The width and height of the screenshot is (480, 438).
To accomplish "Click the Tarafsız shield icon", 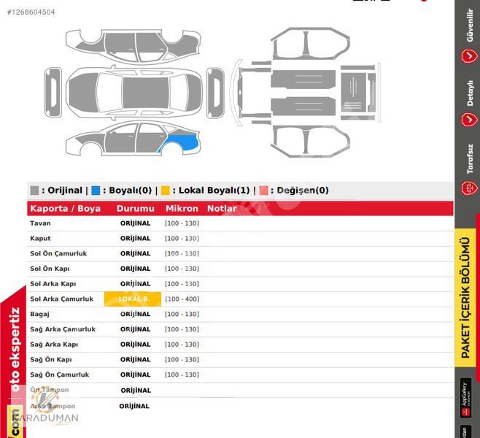I will coord(468,188).
